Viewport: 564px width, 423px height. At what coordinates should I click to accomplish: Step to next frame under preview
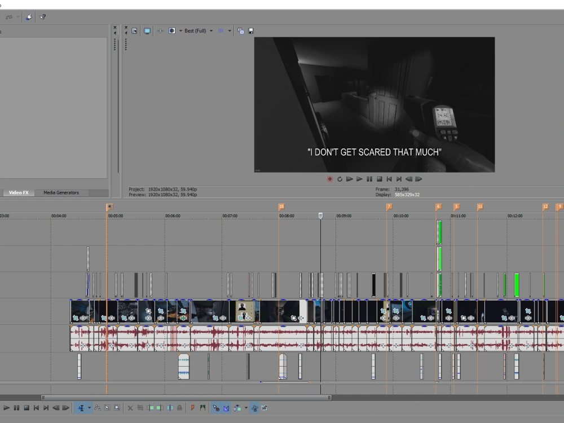tap(418, 179)
